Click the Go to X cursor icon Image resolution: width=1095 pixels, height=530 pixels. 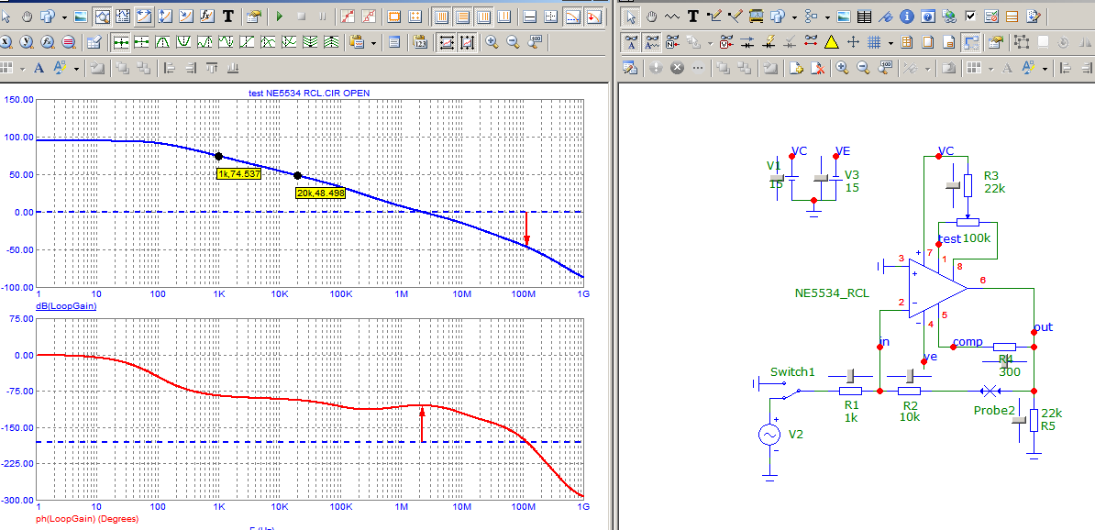coord(6,42)
